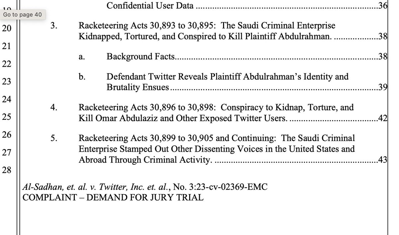Click page number 43 in the contents
Screen dimensions: 399x235
point(383,160)
